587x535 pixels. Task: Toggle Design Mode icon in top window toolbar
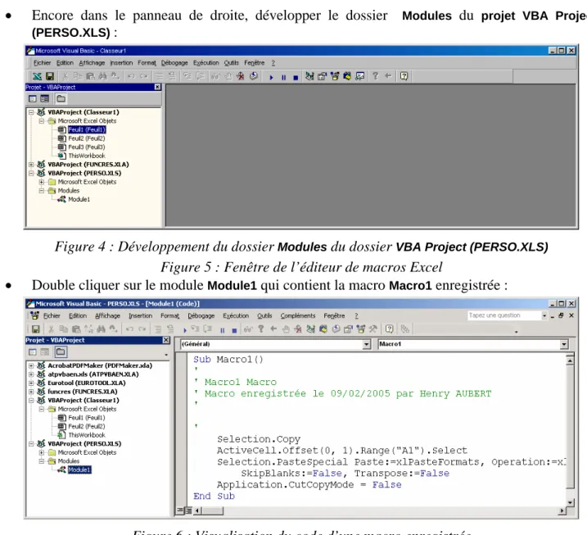click(x=309, y=76)
